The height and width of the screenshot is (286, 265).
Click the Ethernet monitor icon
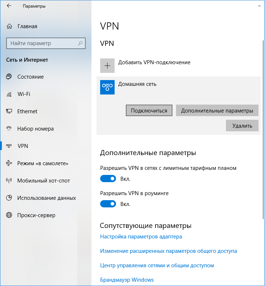point(9,111)
